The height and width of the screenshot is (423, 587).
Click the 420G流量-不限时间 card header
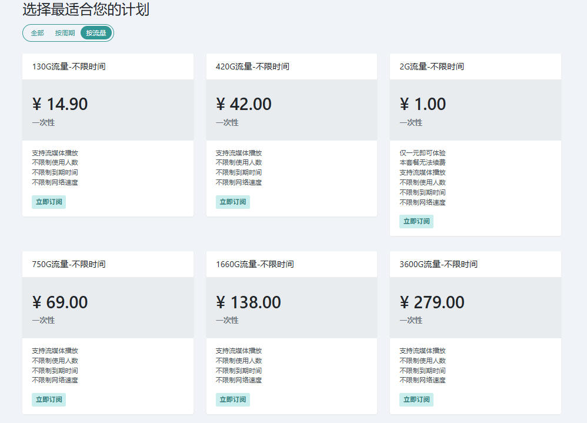(x=292, y=66)
